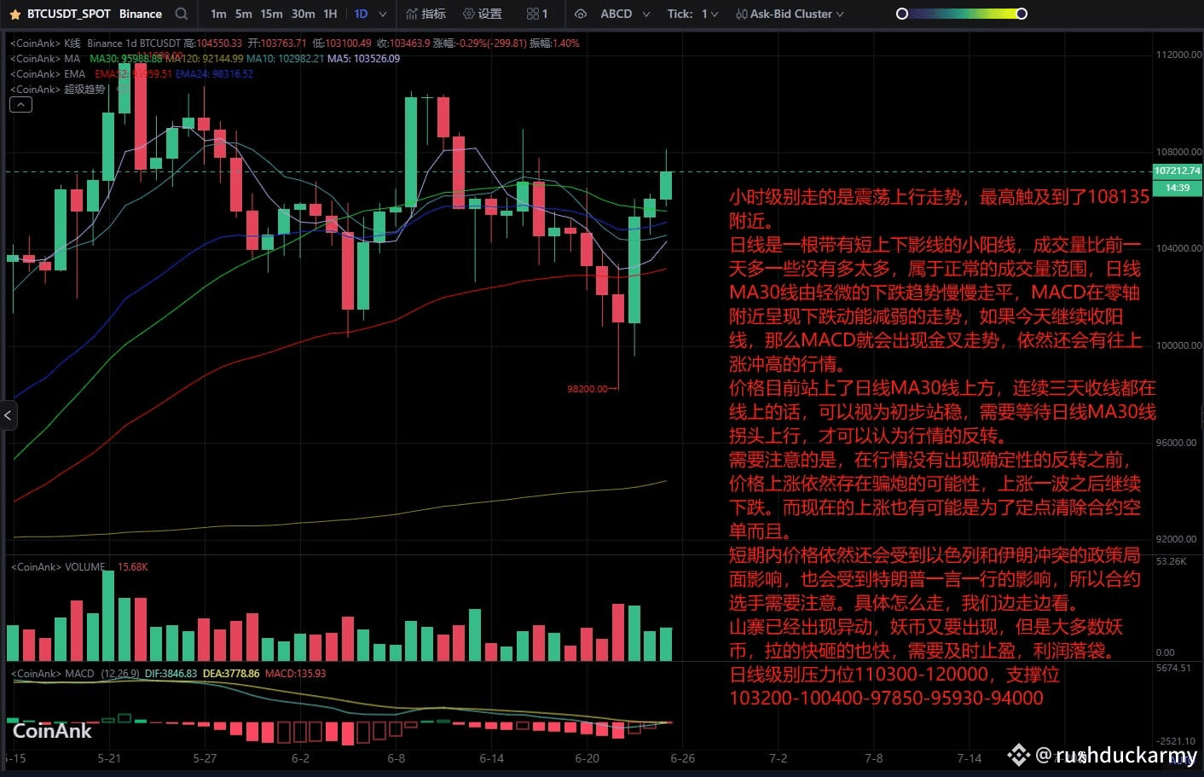1204x777 pixels.
Task: Toggle the favorite star for BTCUSDT_SPOT
Action: tap(14, 14)
